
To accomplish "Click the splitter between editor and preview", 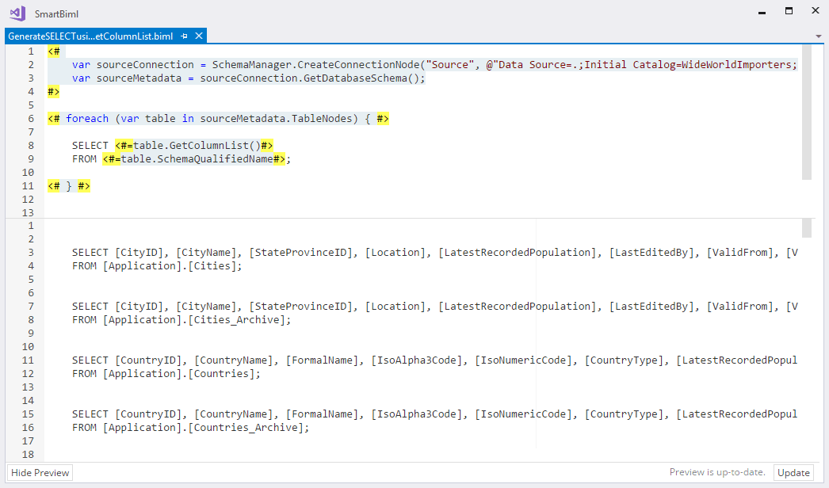I will tap(412, 218).
